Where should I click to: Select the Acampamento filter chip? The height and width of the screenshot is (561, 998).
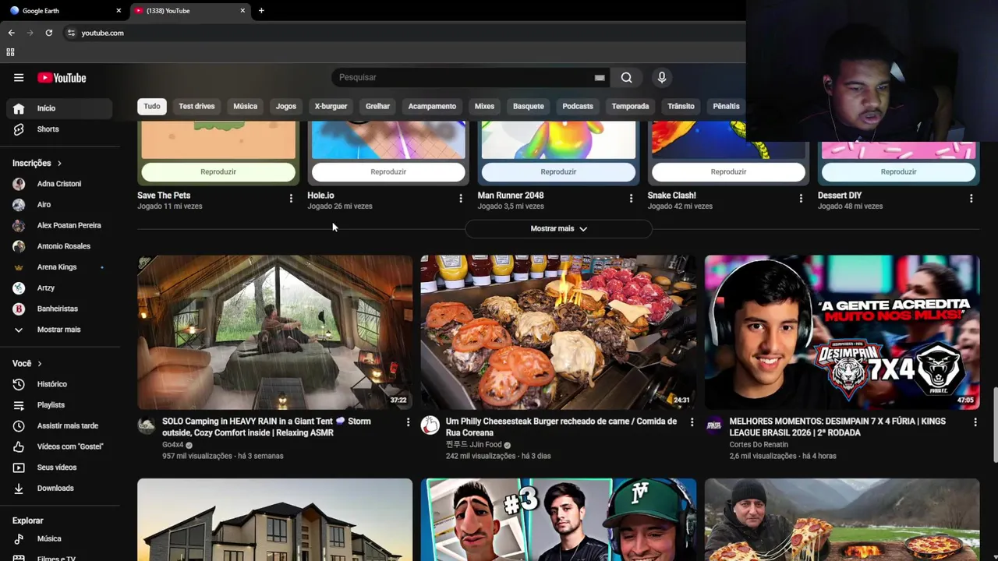pos(432,107)
